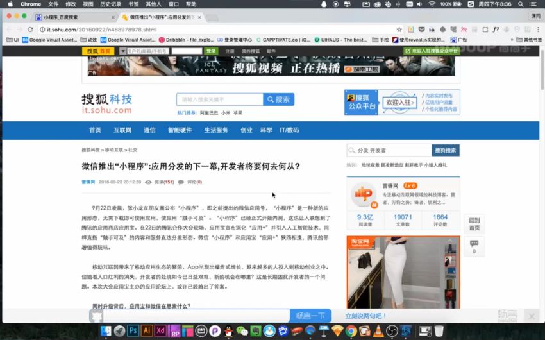Click the 搜狗搜索 button
Viewport: 545px width, 340px height.
pyautogui.click(x=446, y=150)
